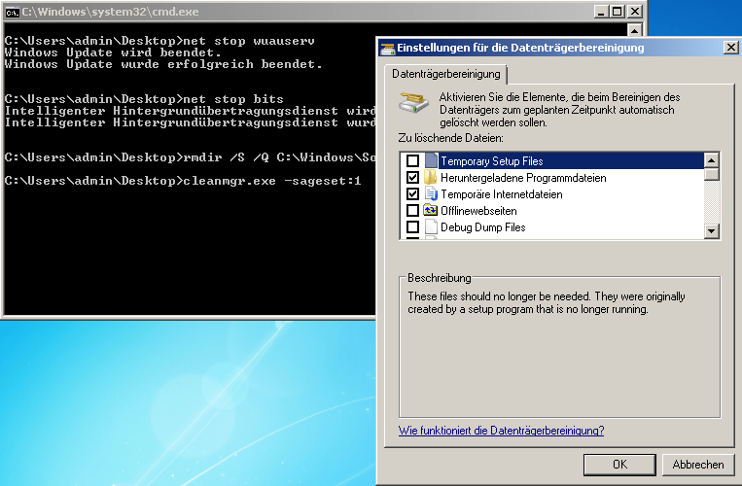Click the Temporäre Internetdateien document icon

(x=431, y=194)
